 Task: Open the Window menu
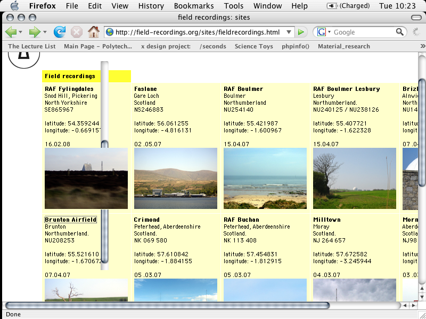(268, 6)
